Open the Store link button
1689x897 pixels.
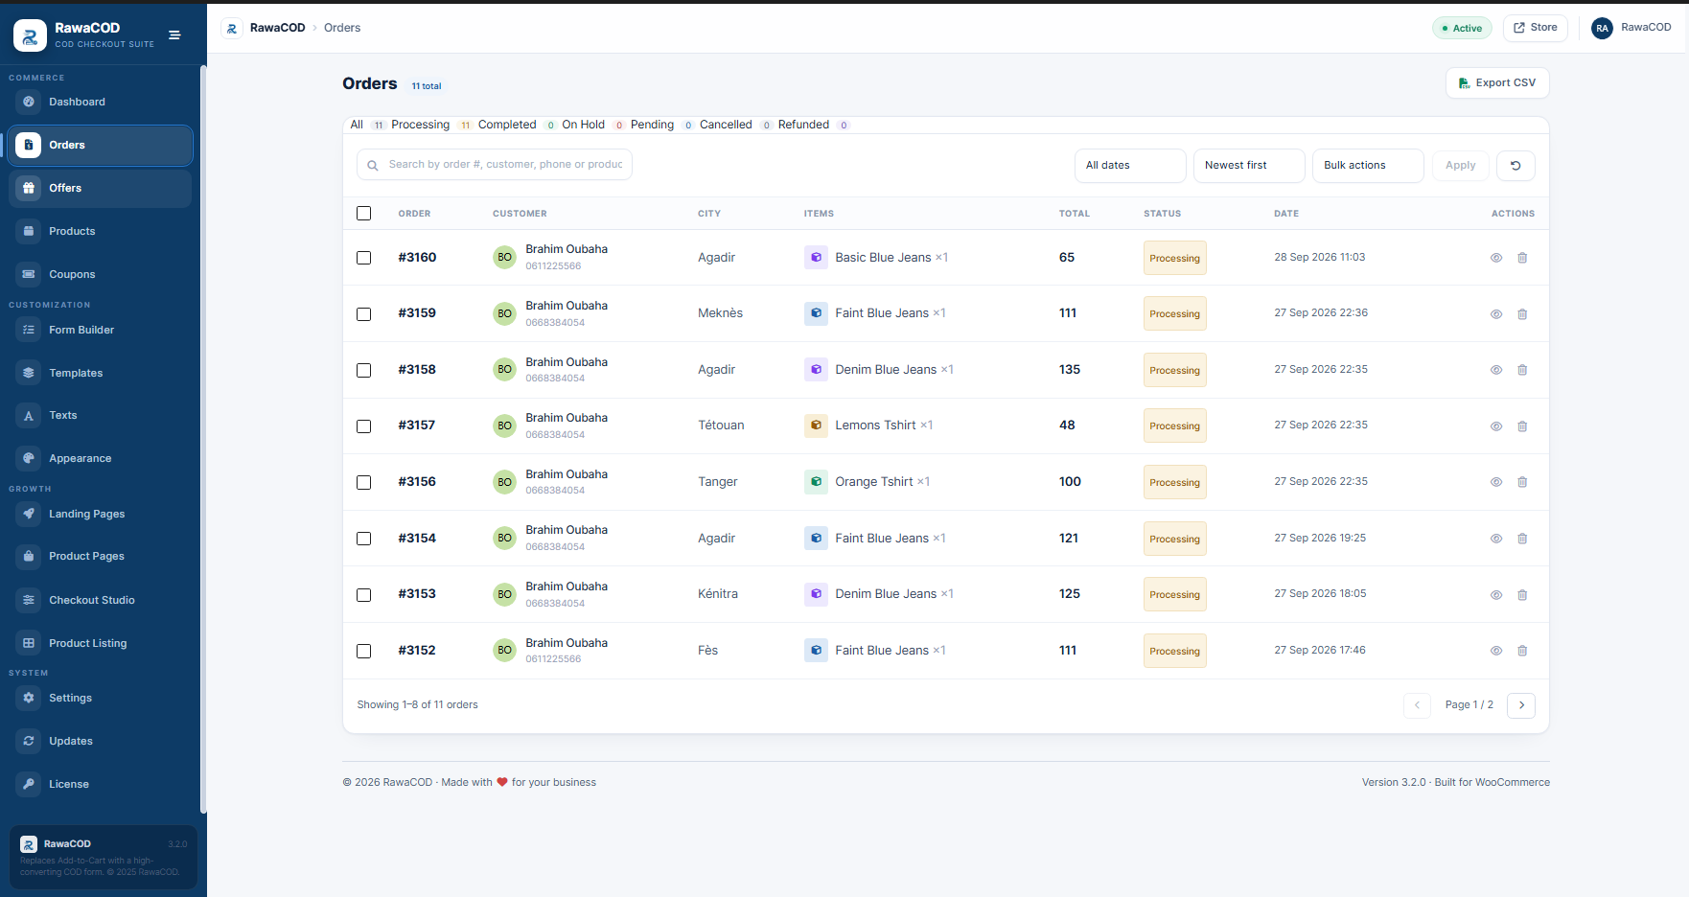1535,28
